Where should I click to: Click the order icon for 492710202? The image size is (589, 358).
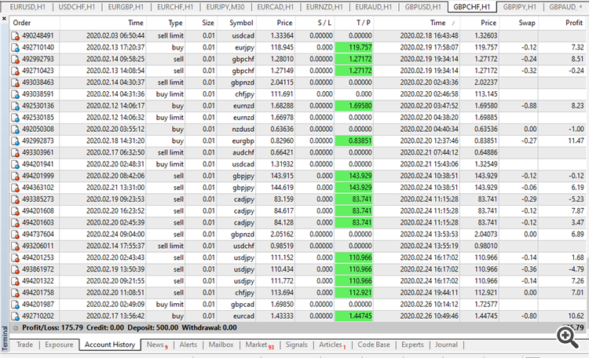(15, 316)
